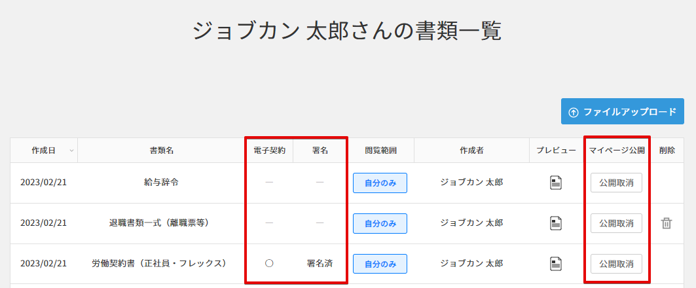The width and height of the screenshot is (696, 288).
Task: Click the 署名済 status for 労働契約書
Action: coord(320,264)
